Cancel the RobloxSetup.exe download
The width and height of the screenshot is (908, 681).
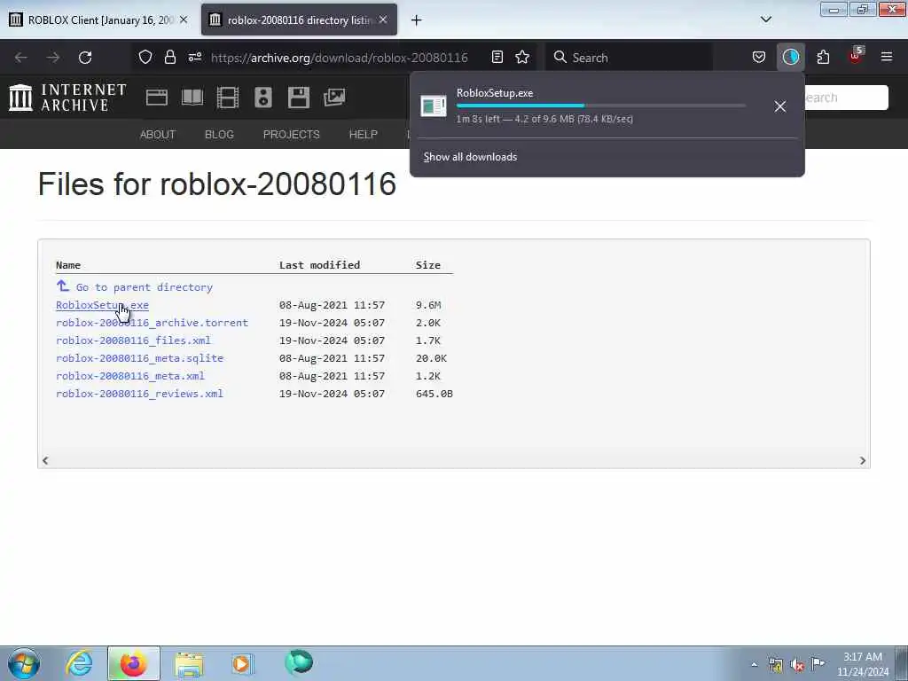click(x=780, y=106)
